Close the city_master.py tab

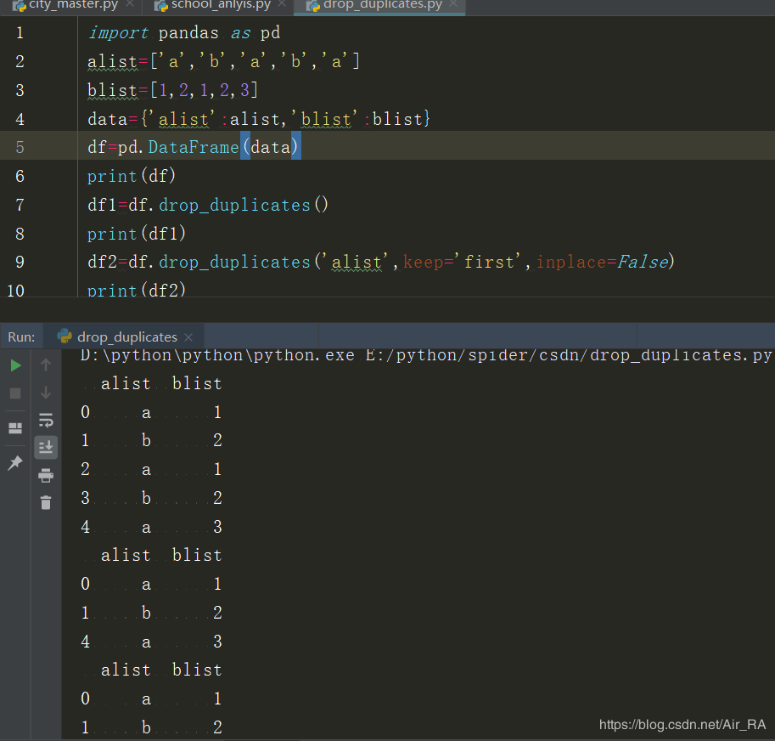(x=130, y=4)
